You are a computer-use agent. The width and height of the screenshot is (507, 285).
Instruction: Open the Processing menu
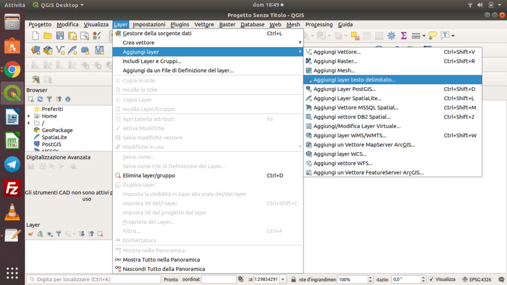coord(319,24)
